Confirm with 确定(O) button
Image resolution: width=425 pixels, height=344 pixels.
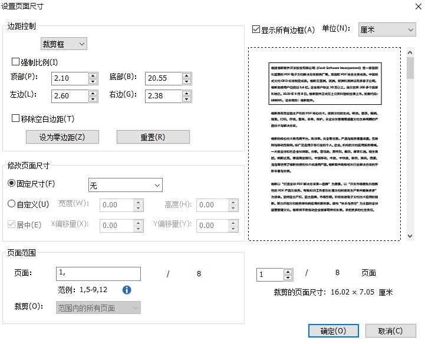(x=334, y=330)
